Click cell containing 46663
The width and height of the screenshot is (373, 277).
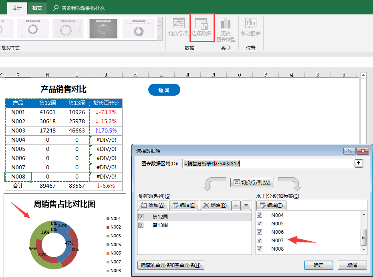(77, 130)
